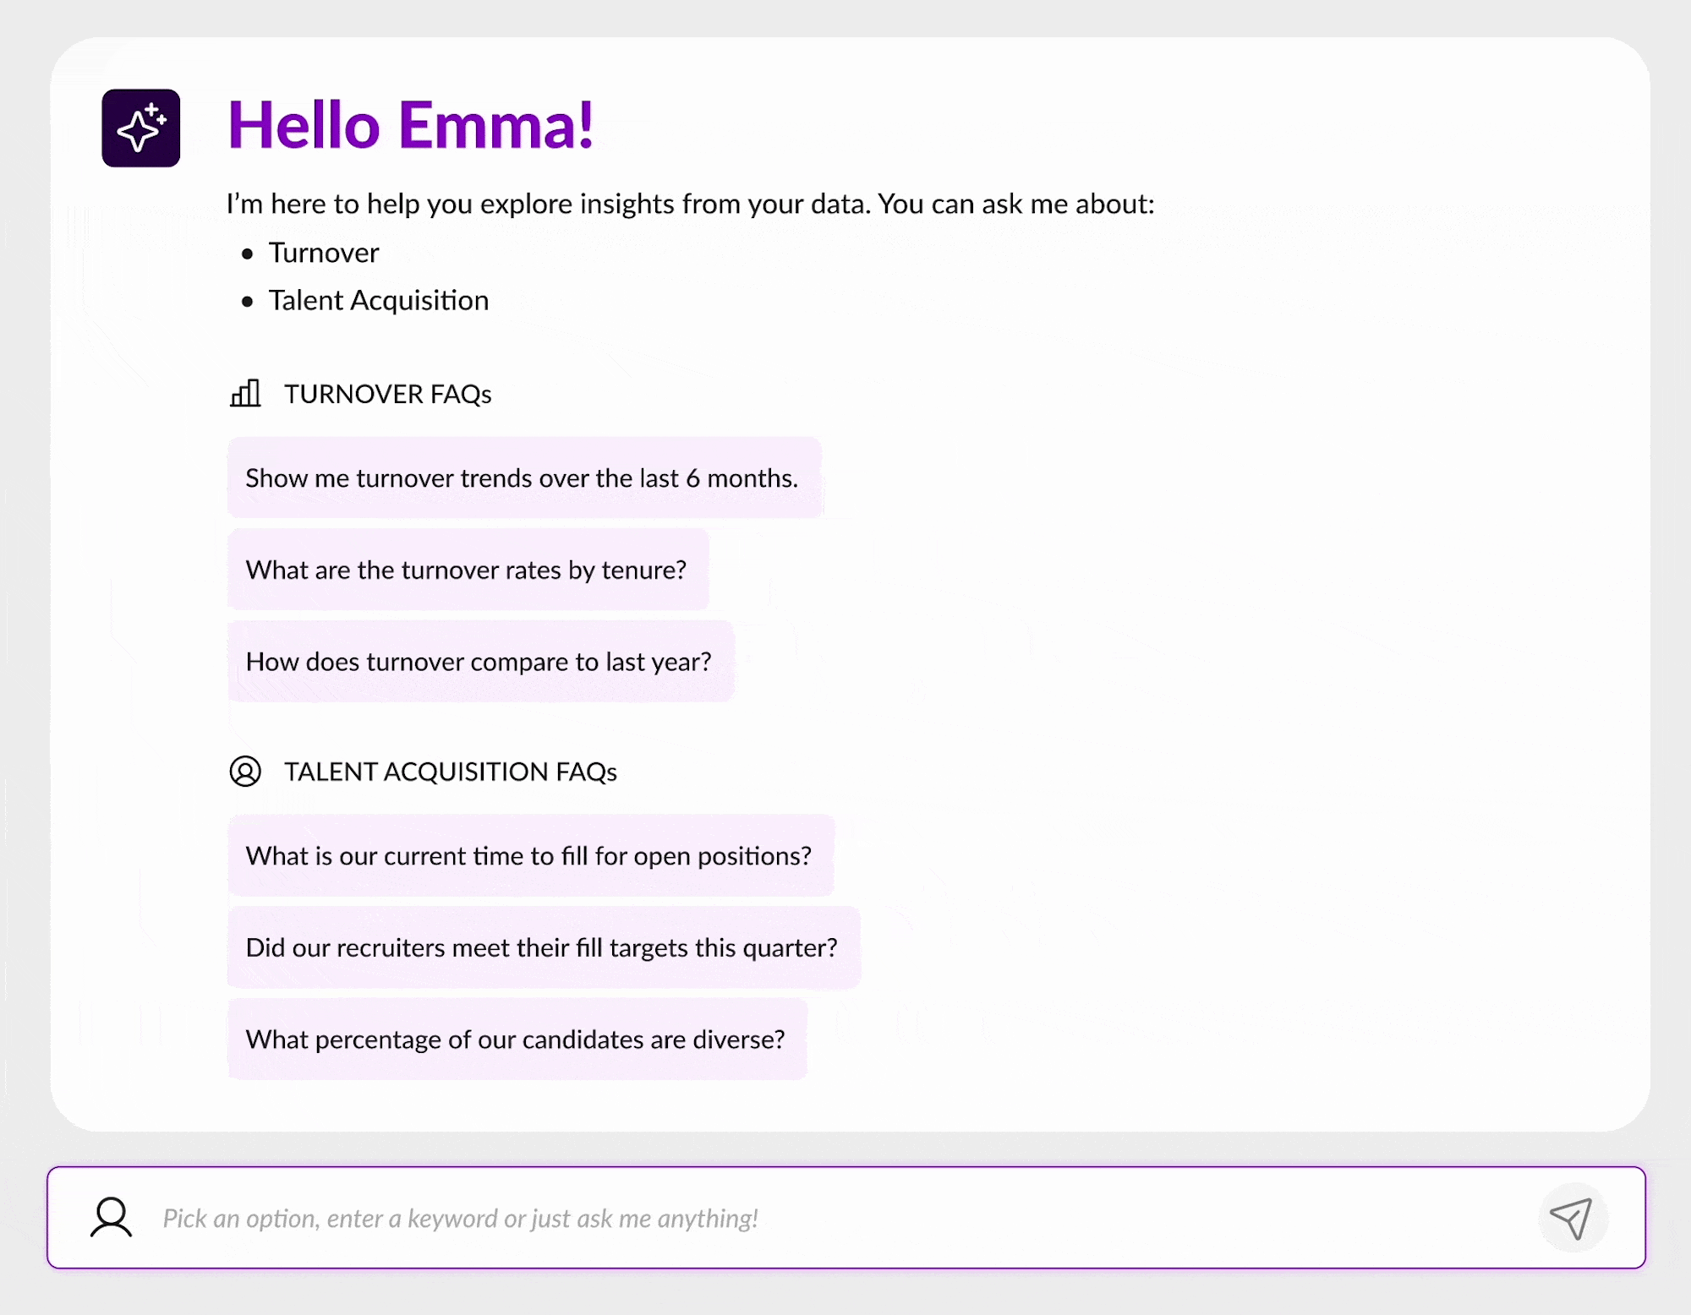Select 'Show me turnover trends over the last 6 months'
1691x1315 pixels.
click(x=524, y=477)
